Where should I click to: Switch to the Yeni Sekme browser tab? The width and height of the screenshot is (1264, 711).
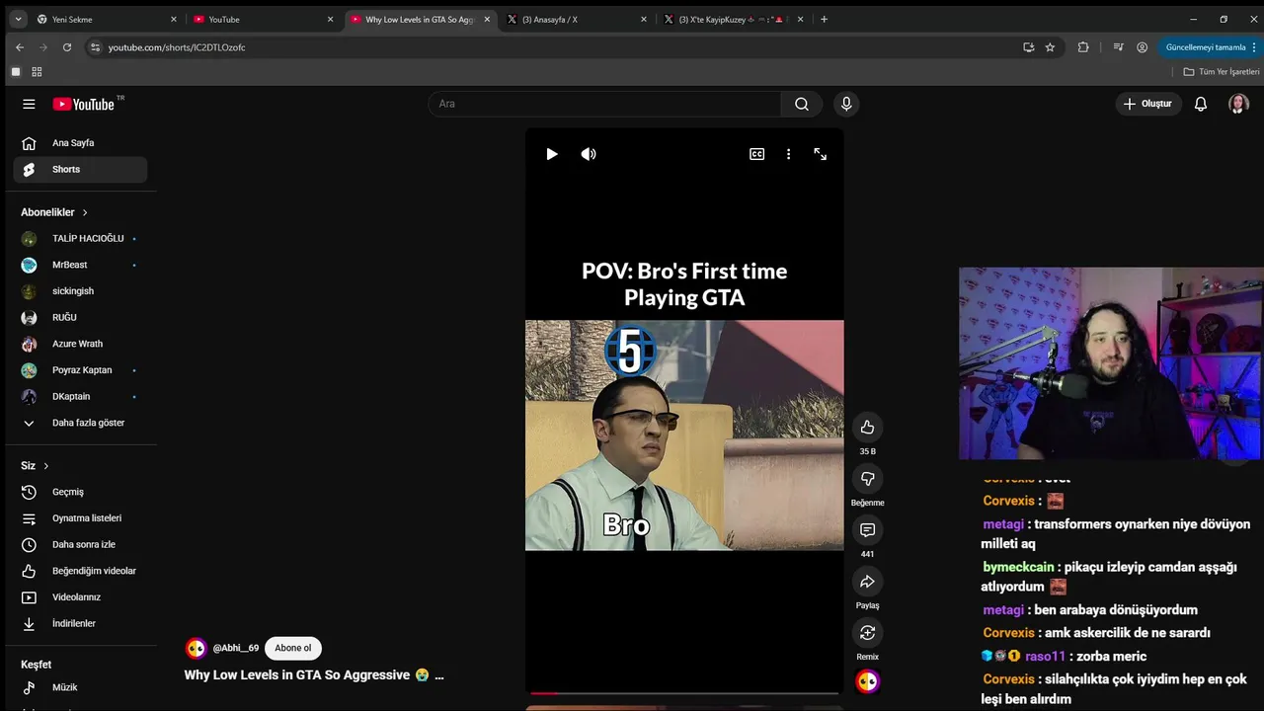click(x=107, y=19)
